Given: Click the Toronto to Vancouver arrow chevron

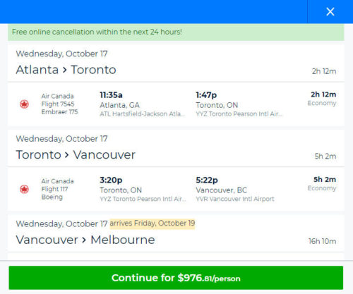Looking at the screenshot, I should 67,155.
